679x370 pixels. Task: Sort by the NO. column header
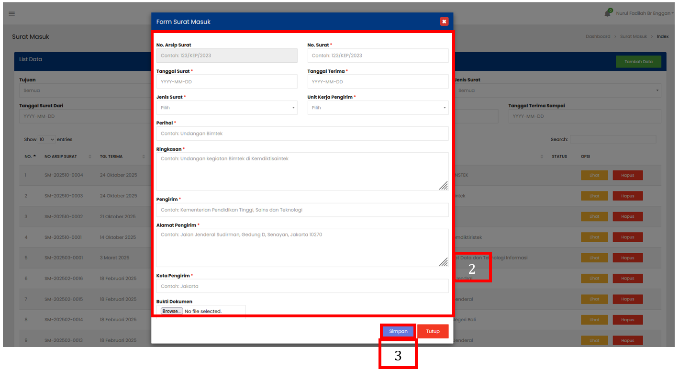tap(30, 157)
